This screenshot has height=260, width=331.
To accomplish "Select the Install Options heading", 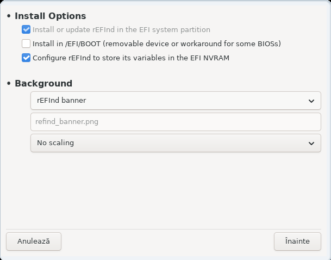I will coord(50,16).
